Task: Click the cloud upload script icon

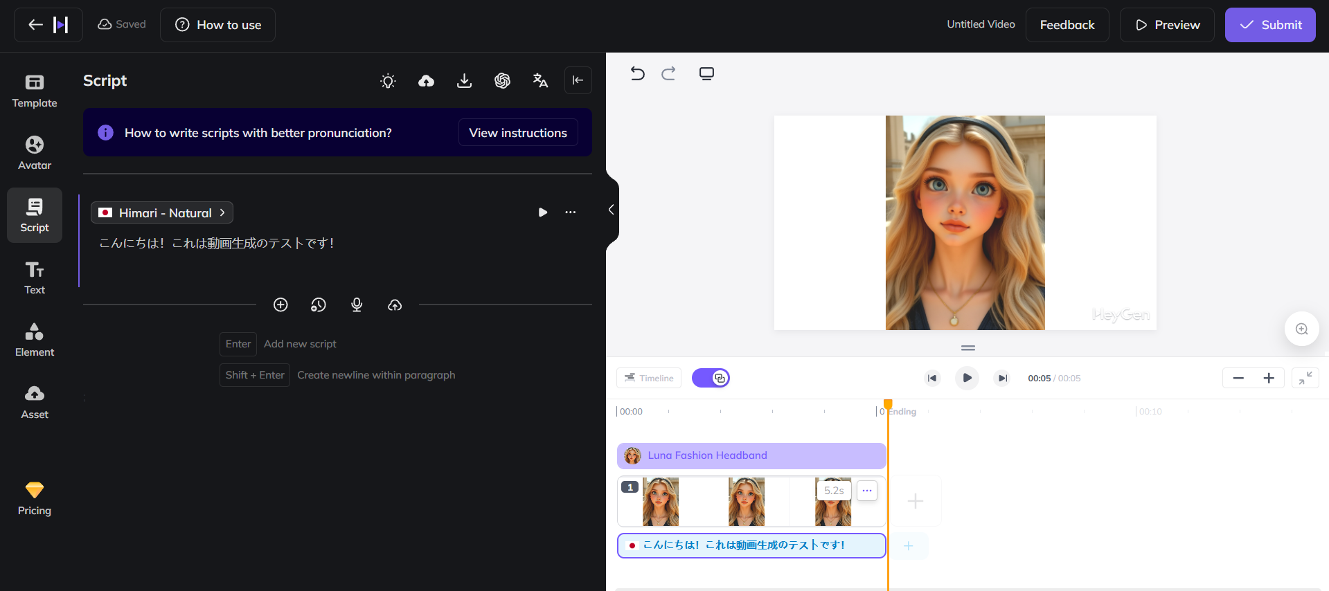Action: point(427,81)
